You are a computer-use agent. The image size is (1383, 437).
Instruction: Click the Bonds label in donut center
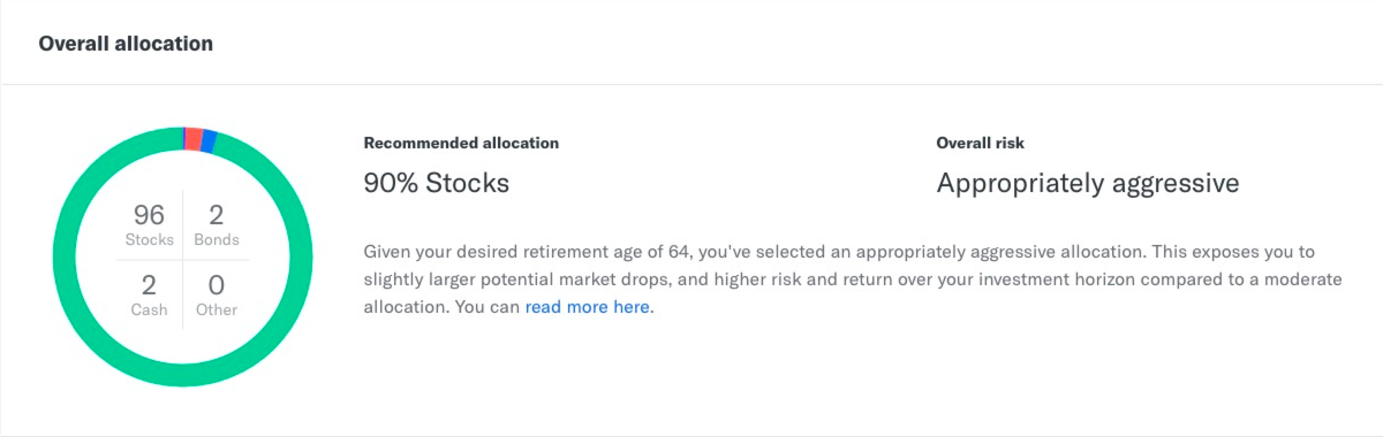pyautogui.click(x=217, y=240)
